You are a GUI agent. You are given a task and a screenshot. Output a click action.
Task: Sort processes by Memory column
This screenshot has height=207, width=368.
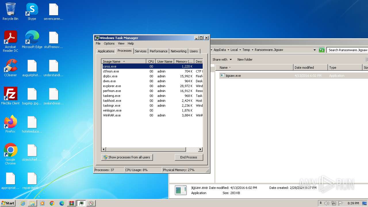(184, 62)
